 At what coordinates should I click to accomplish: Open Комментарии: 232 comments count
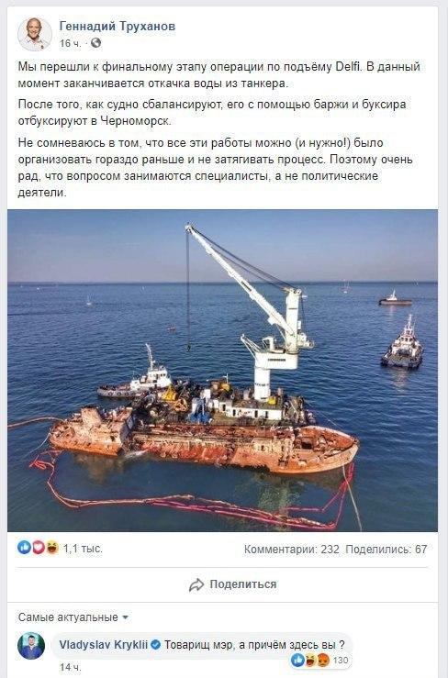(292, 550)
